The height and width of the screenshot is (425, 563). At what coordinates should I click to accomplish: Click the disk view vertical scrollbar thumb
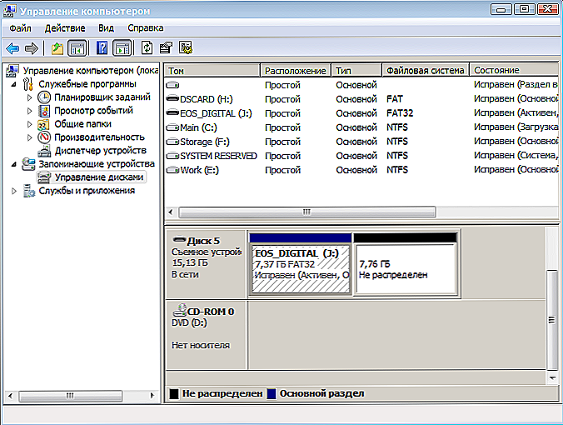(x=552, y=320)
